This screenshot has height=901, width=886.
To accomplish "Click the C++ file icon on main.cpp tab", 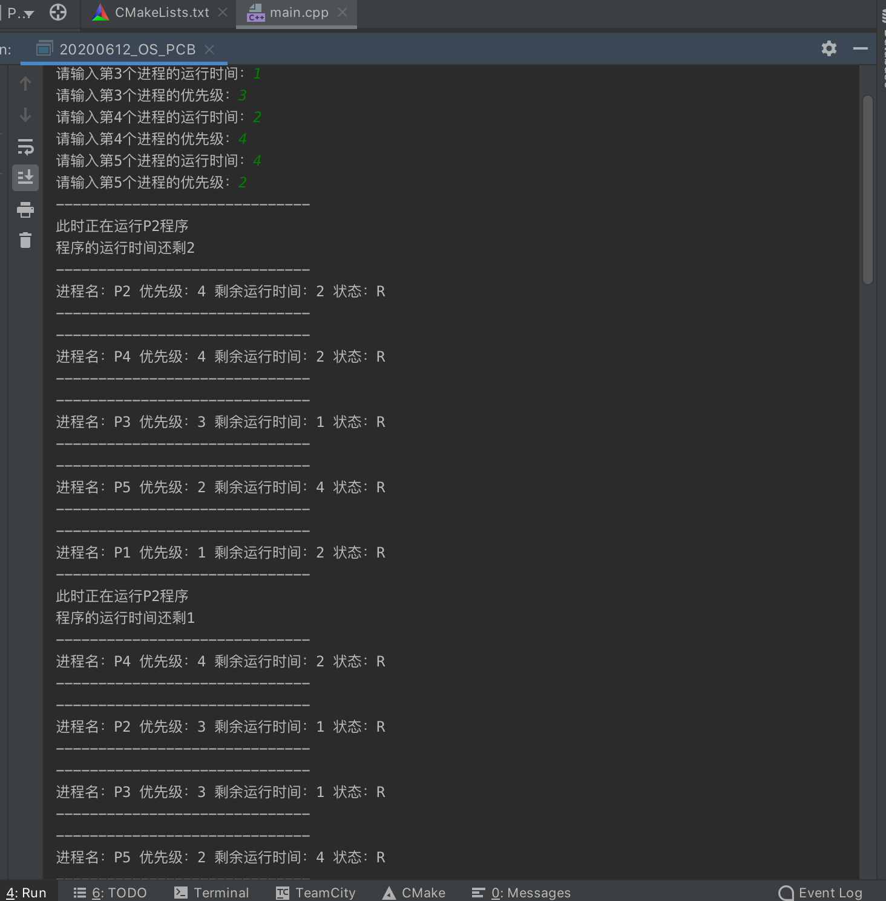I will coord(256,13).
